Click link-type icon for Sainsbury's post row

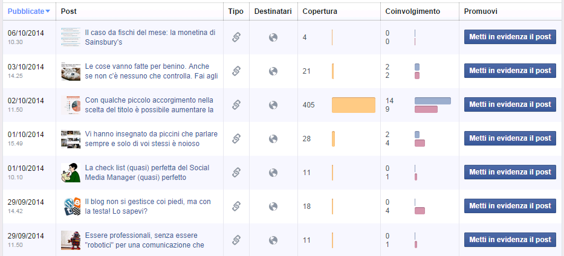click(236, 37)
